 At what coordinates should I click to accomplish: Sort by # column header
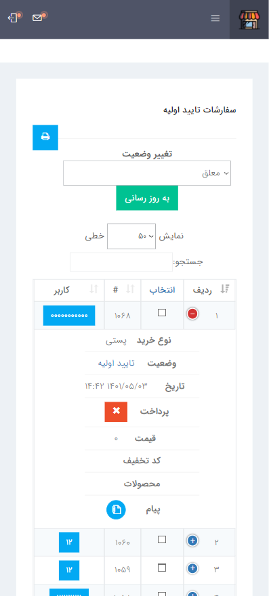click(123, 290)
